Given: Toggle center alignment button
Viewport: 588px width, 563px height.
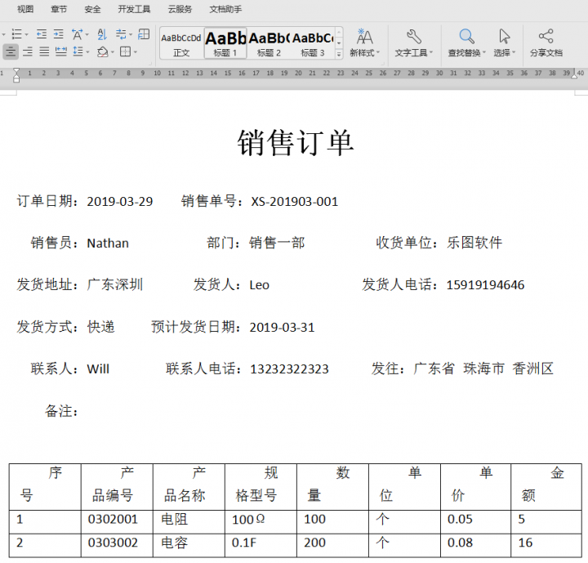Looking at the screenshot, I should pyautogui.click(x=11, y=51).
